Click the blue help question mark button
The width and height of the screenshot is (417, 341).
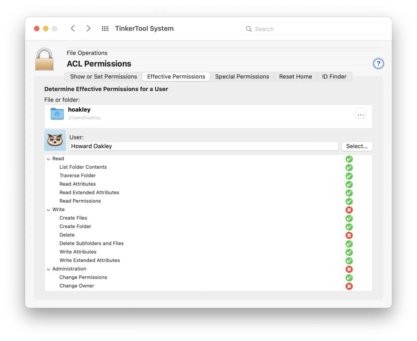(x=378, y=63)
